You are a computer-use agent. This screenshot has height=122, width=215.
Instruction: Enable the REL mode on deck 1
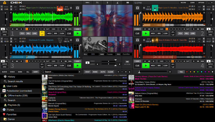[28, 33]
